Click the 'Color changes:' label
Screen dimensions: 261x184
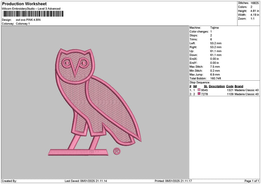coord(199,32)
